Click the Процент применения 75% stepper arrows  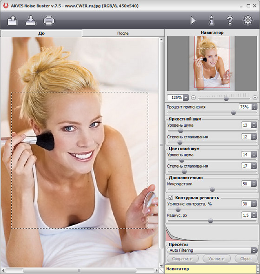click(254, 107)
